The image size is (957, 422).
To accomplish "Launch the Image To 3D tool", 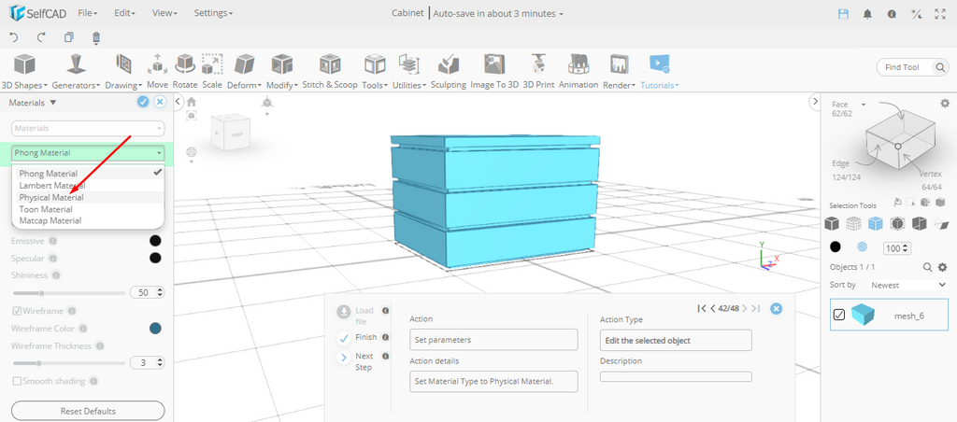I will click(x=494, y=65).
